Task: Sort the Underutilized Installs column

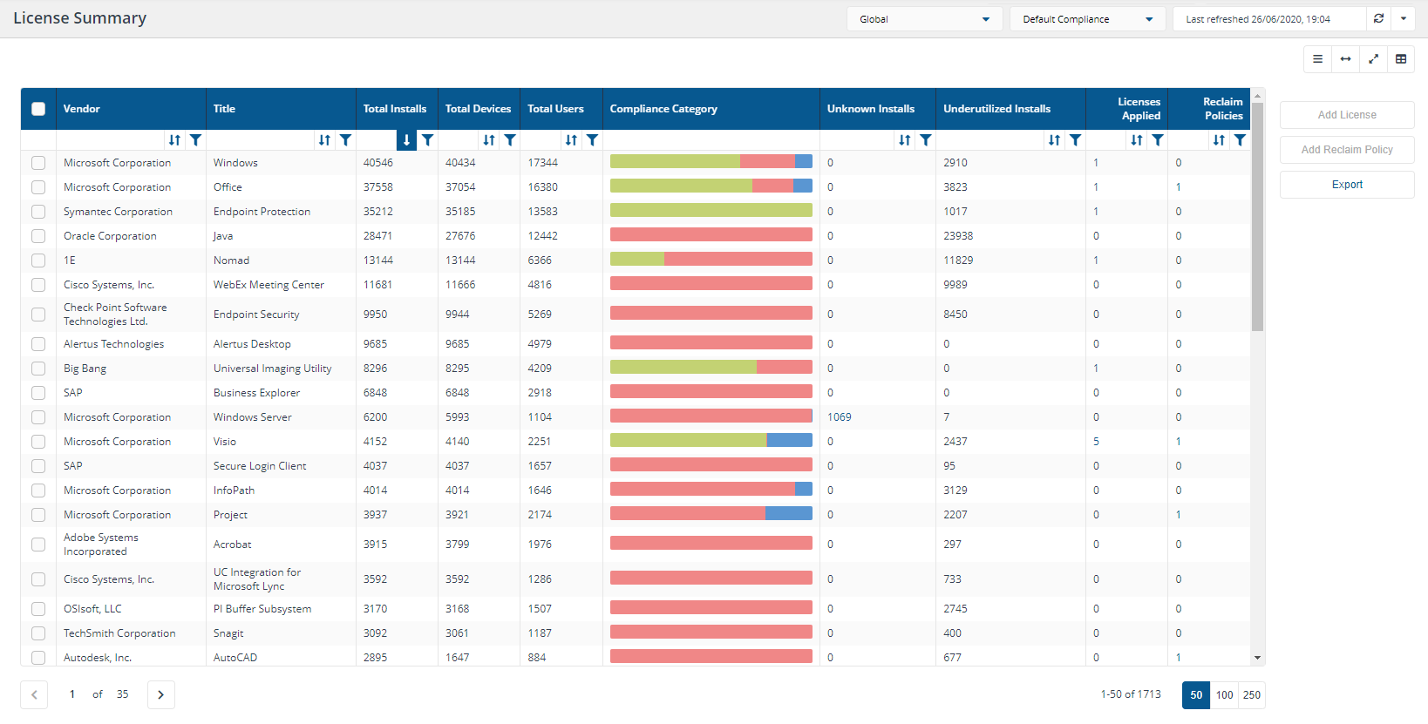Action: click(1054, 140)
